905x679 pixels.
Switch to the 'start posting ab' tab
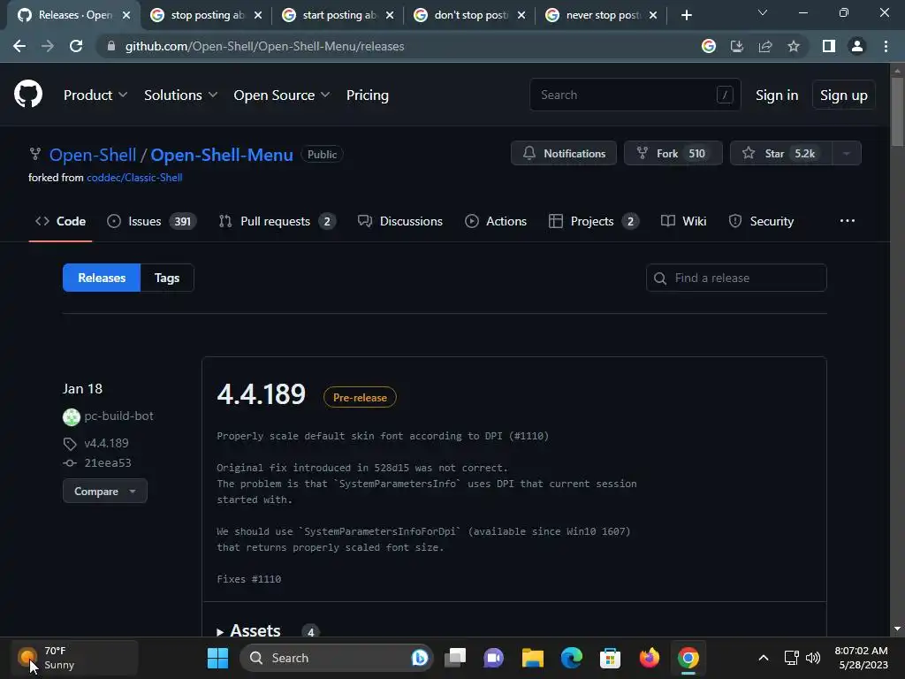338,15
